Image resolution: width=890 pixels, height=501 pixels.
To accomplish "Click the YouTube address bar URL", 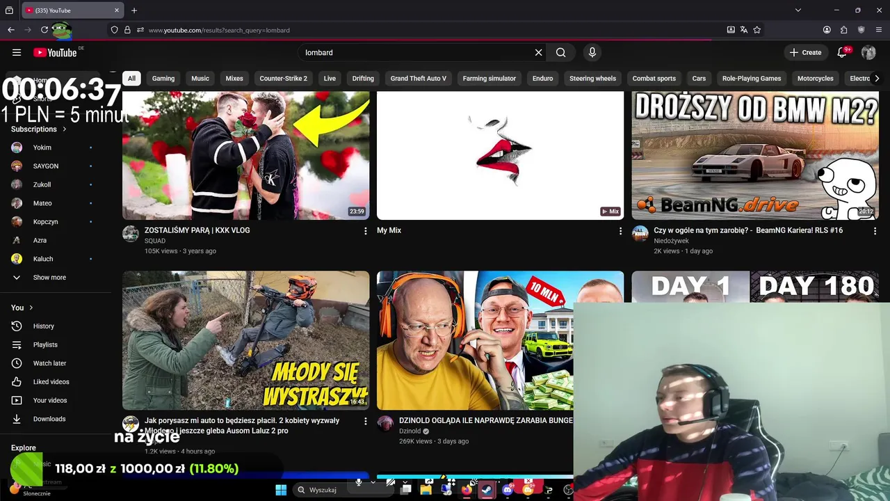I will (x=219, y=30).
